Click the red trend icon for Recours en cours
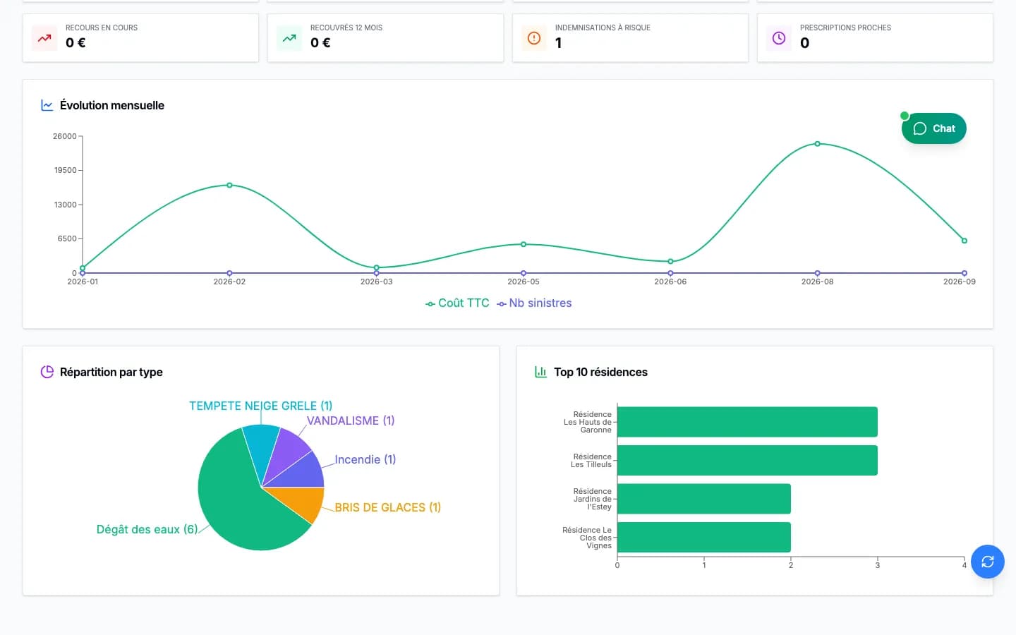1016x635 pixels. point(44,38)
